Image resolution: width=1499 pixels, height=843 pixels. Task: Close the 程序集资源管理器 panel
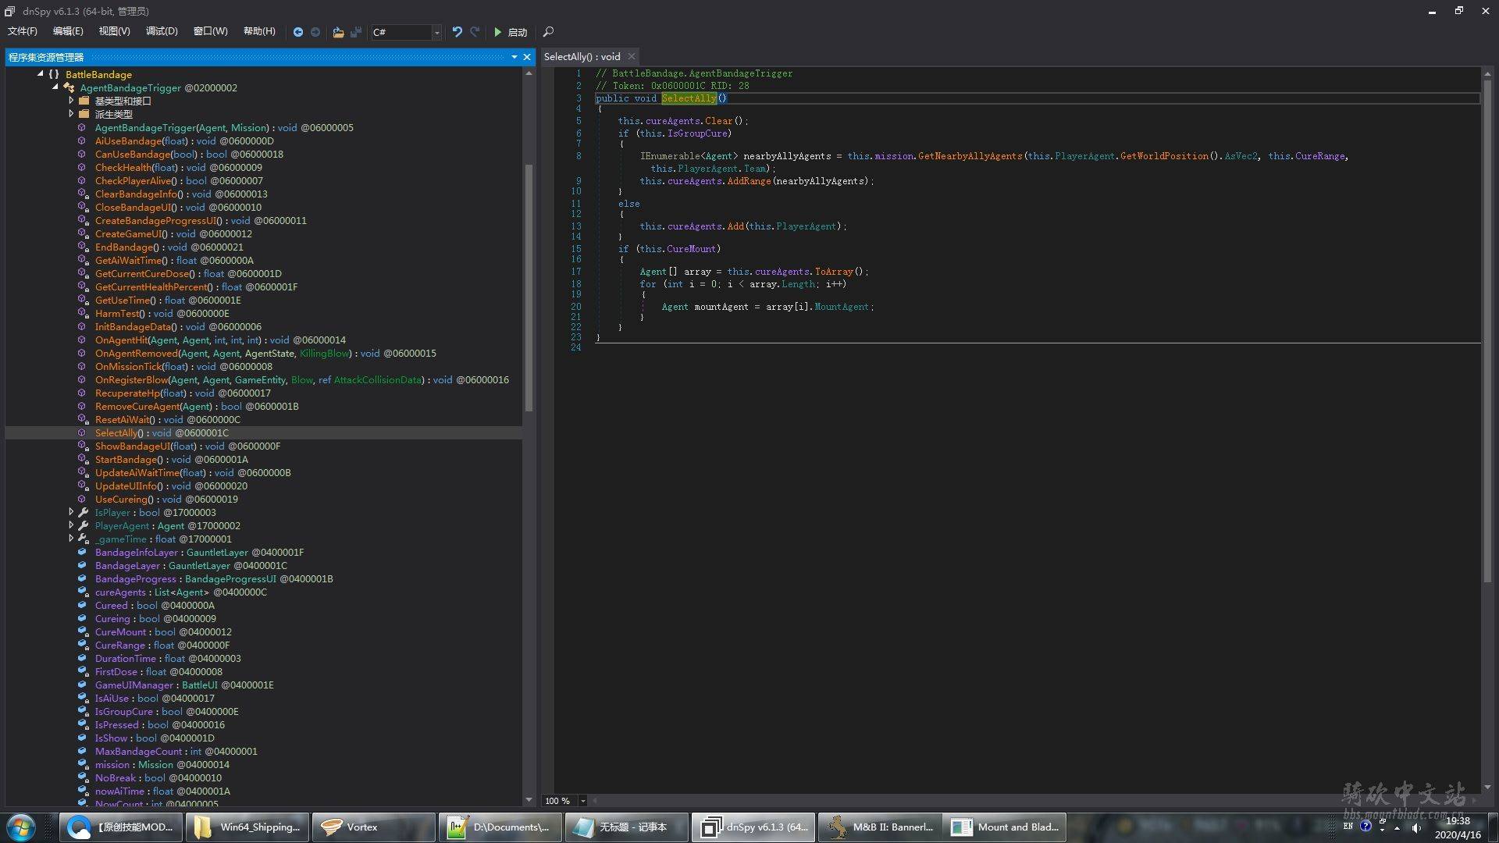click(527, 57)
